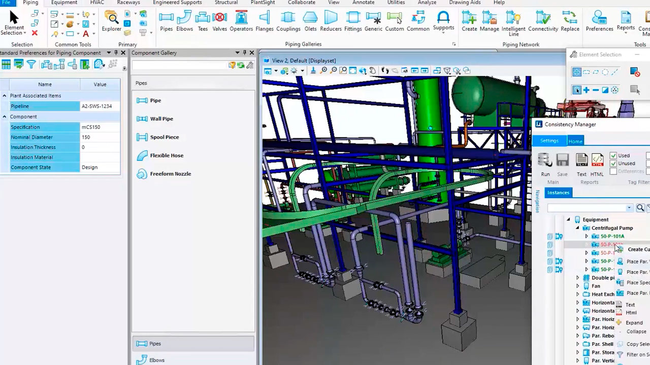
Task: Expand the Fan tree node
Action: [577, 286]
